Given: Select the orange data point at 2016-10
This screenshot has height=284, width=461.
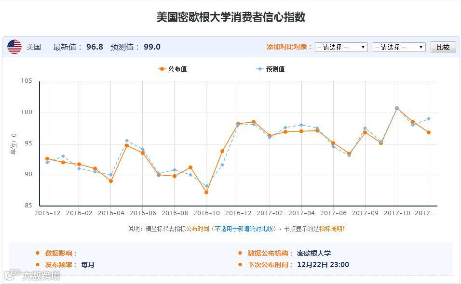Looking at the screenshot, I should (206, 193).
